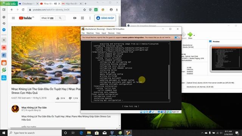The image size is (242, 136).
Task: Open Task View from the taskbar
Action: click(x=73, y=133)
